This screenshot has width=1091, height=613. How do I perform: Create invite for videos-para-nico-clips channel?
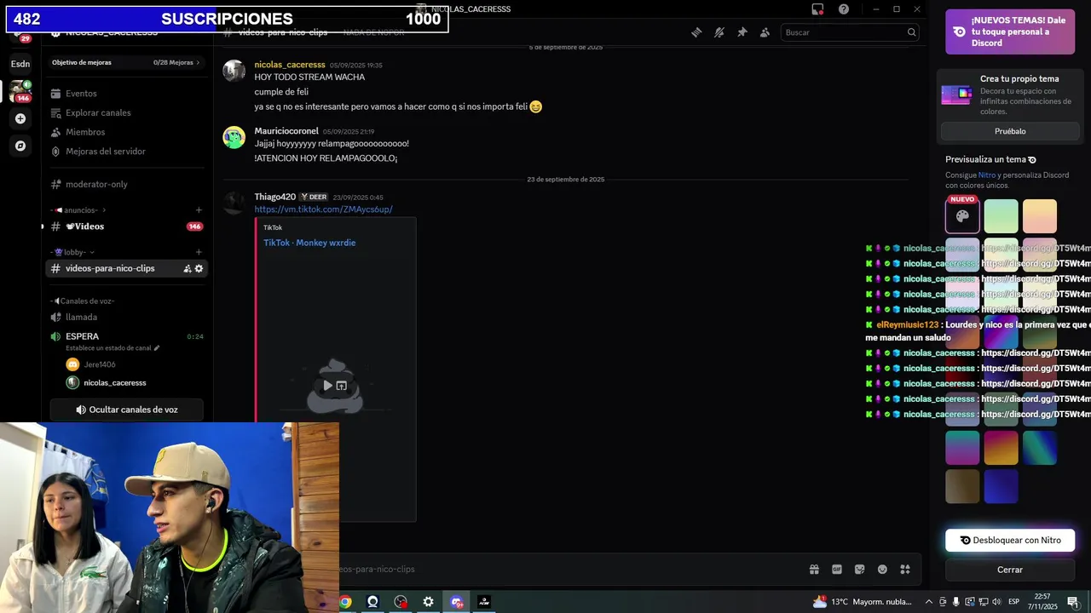[188, 268]
